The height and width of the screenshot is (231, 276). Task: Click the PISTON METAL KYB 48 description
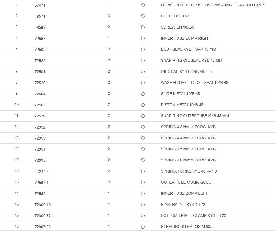point(182,105)
